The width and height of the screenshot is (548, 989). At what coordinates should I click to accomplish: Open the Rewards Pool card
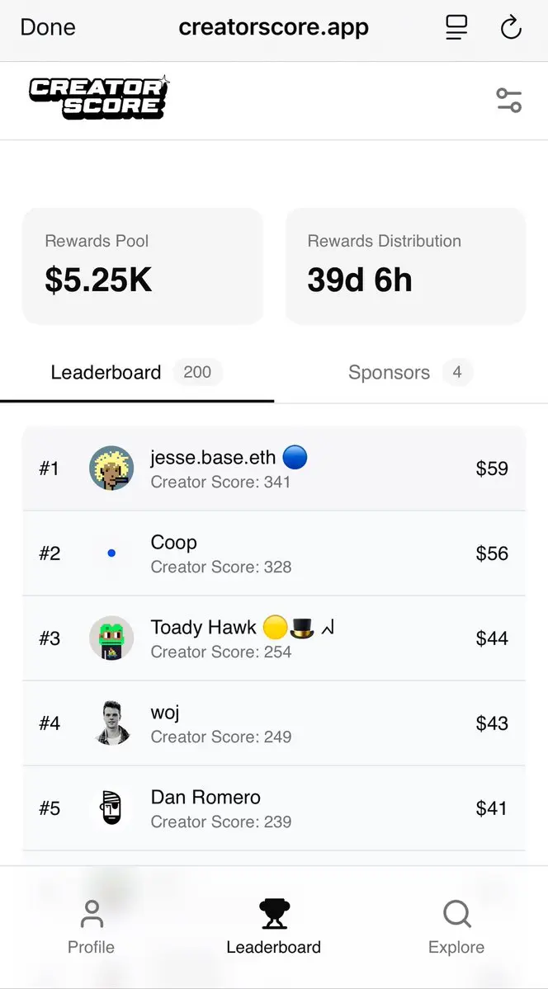[143, 266]
